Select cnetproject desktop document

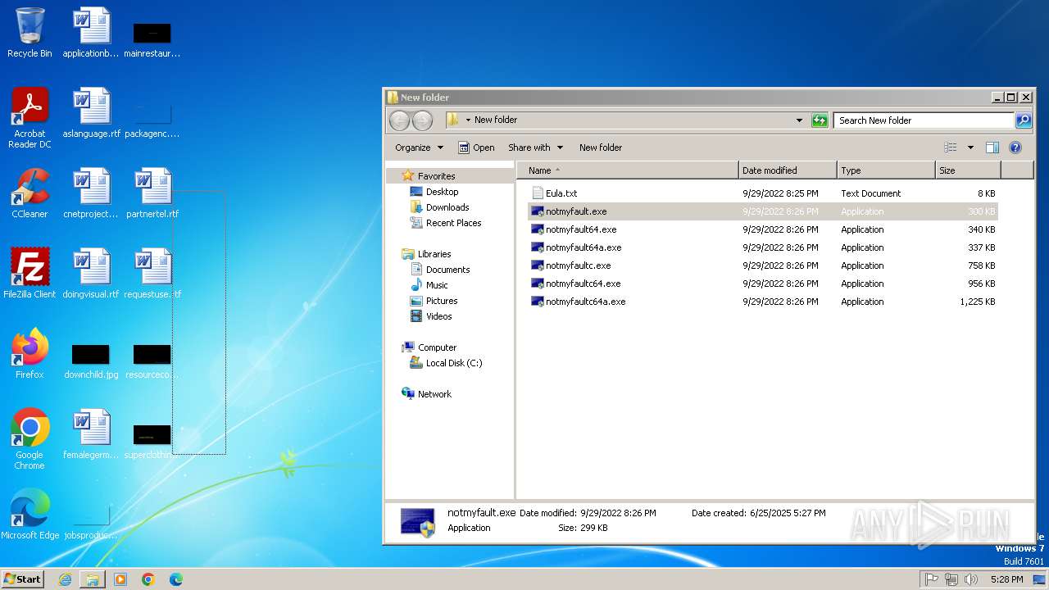coord(91,193)
